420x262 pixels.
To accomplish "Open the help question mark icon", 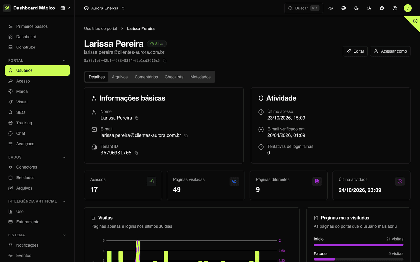I will (395, 8).
